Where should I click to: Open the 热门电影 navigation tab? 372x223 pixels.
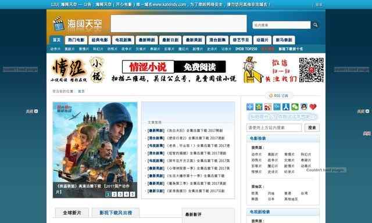click(76, 40)
